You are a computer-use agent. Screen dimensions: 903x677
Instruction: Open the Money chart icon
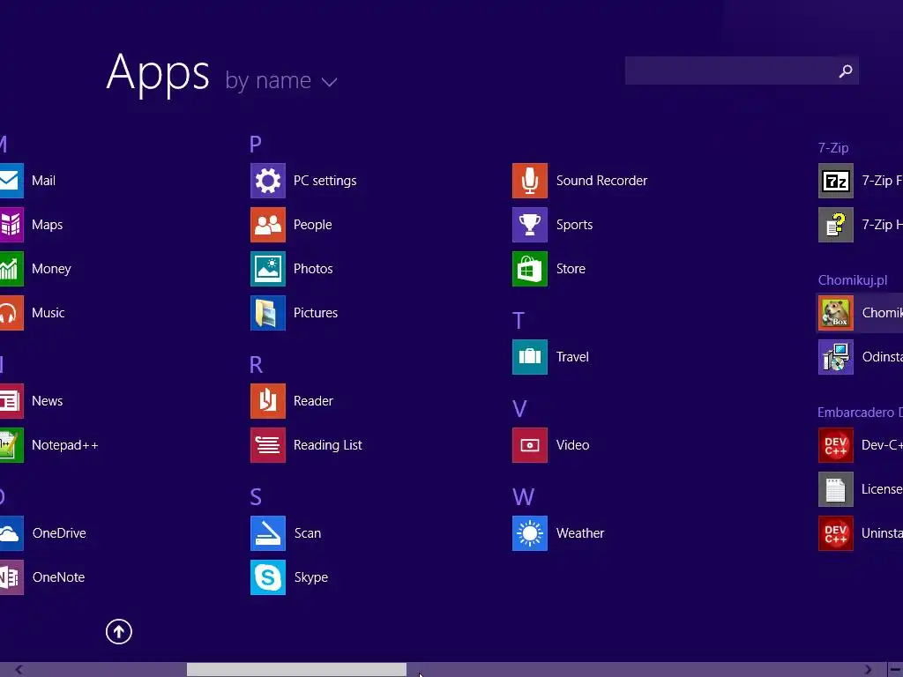11,269
